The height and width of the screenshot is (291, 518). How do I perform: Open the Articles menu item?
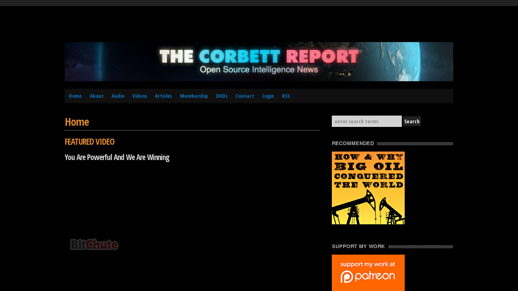pos(163,96)
